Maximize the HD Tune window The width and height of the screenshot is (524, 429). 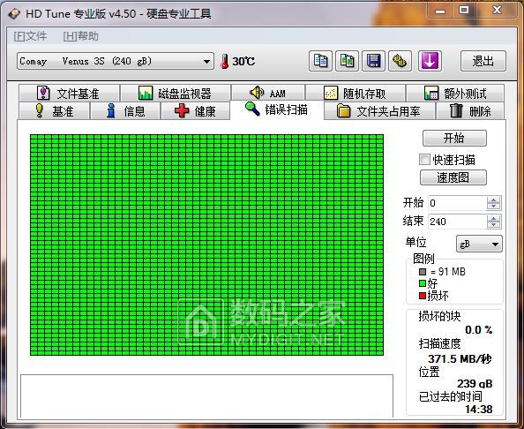464,11
